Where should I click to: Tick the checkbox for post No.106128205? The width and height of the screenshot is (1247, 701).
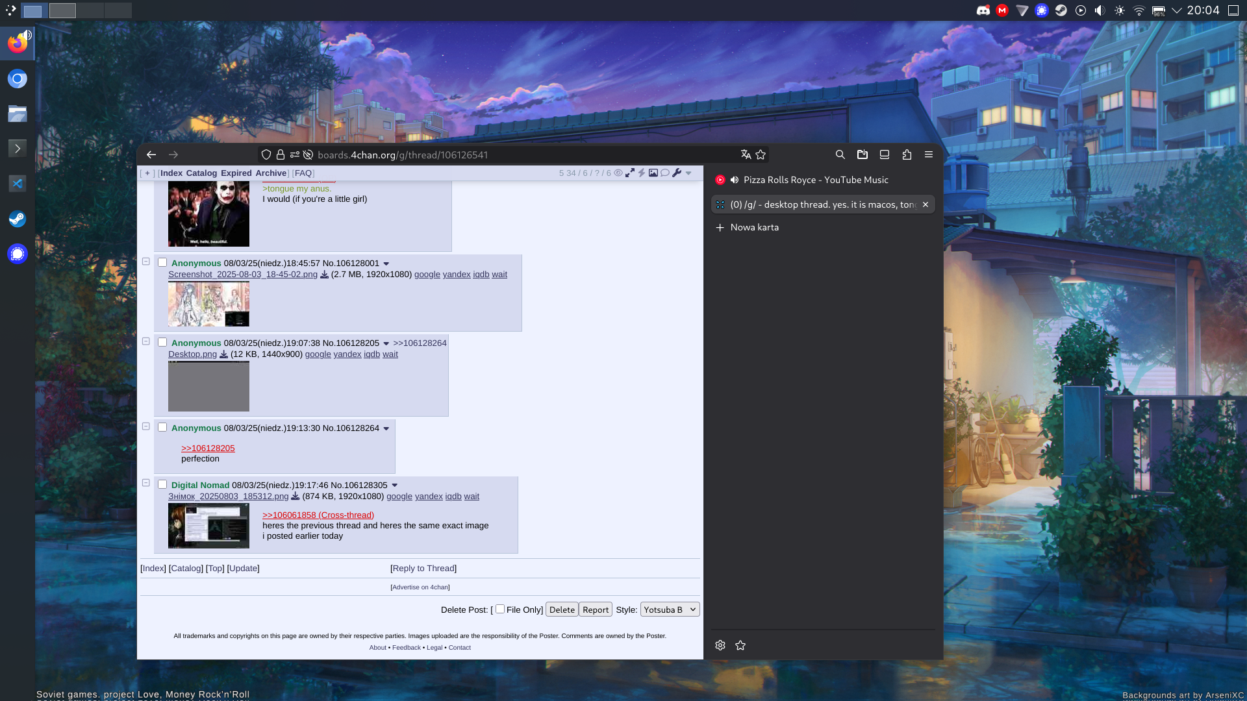[x=162, y=343]
